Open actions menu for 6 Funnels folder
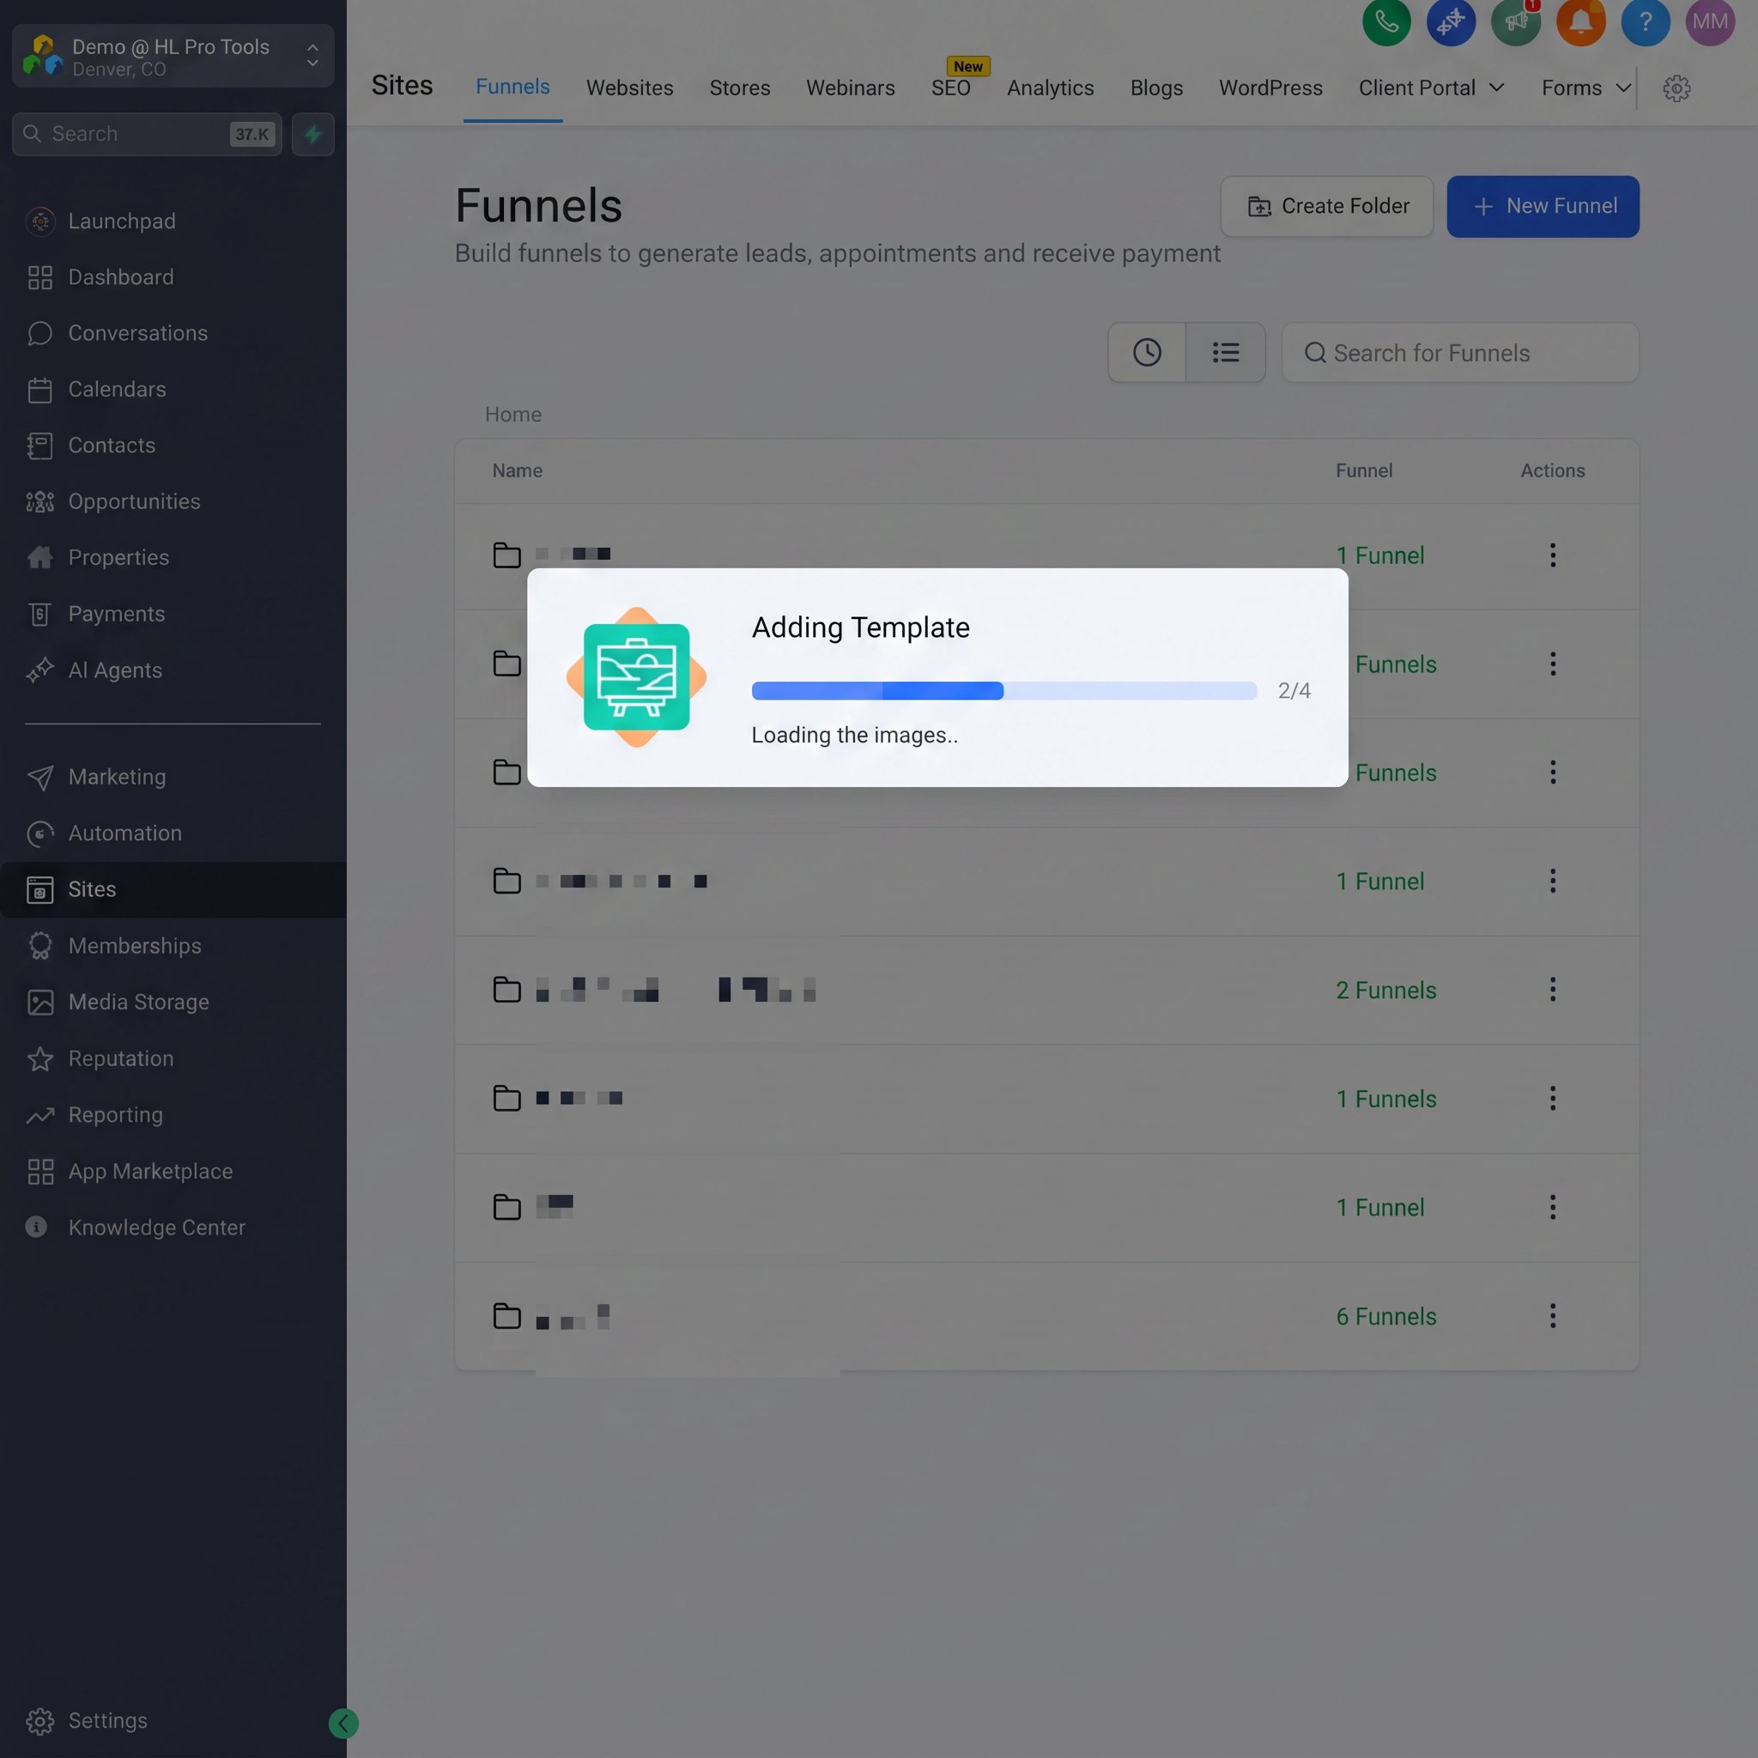The width and height of the screenshot is (1758, 1758). click(x=1552, y=1316)
